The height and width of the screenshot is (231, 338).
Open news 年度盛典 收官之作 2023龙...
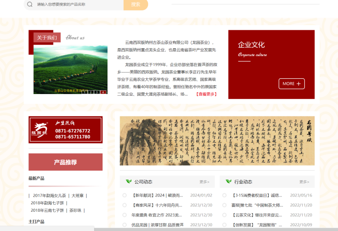[x=157, y=215]
